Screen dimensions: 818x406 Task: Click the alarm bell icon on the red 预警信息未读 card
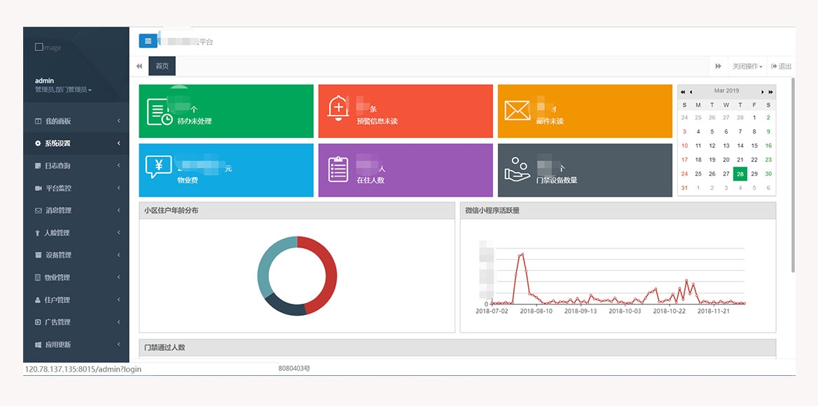tap(338, 108)
